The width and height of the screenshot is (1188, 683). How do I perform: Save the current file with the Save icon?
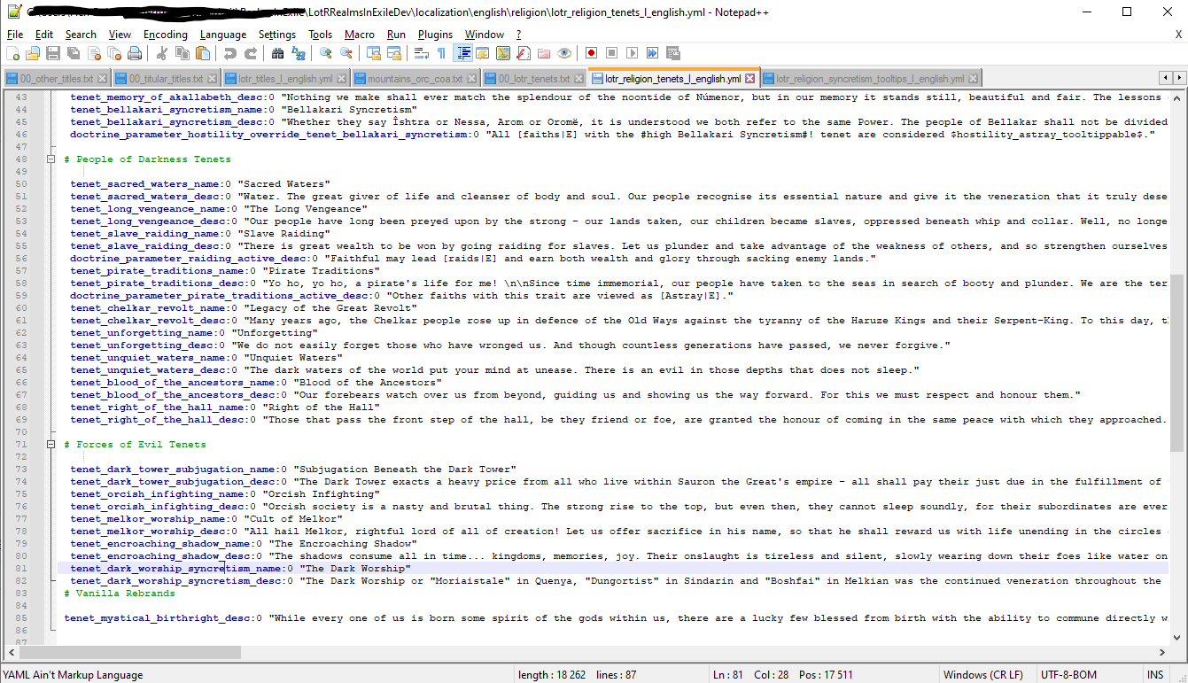(53, 53)
